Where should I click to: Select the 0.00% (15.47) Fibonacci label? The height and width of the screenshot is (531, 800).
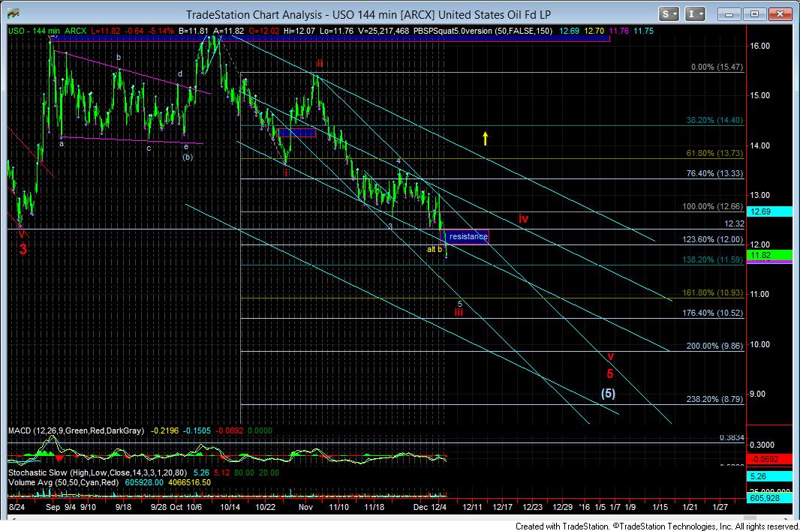[717, 67]
